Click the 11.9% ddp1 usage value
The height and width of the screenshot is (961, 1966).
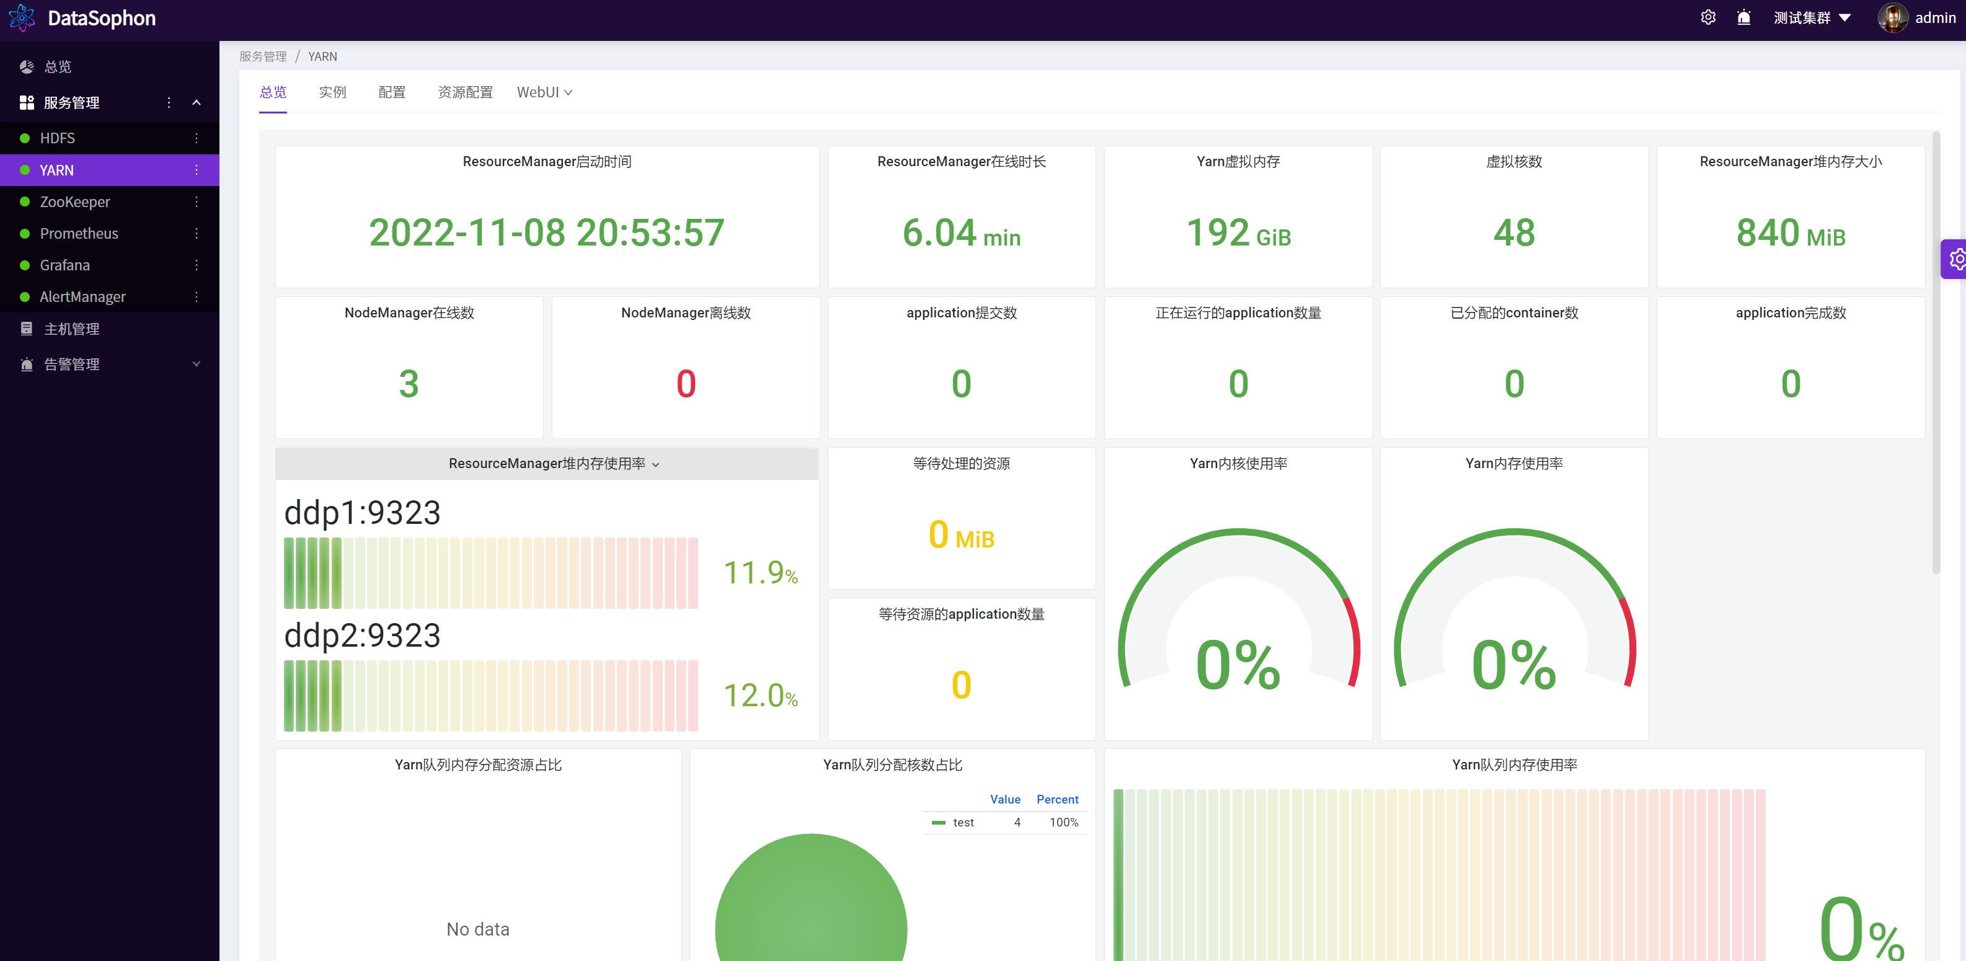760,572
